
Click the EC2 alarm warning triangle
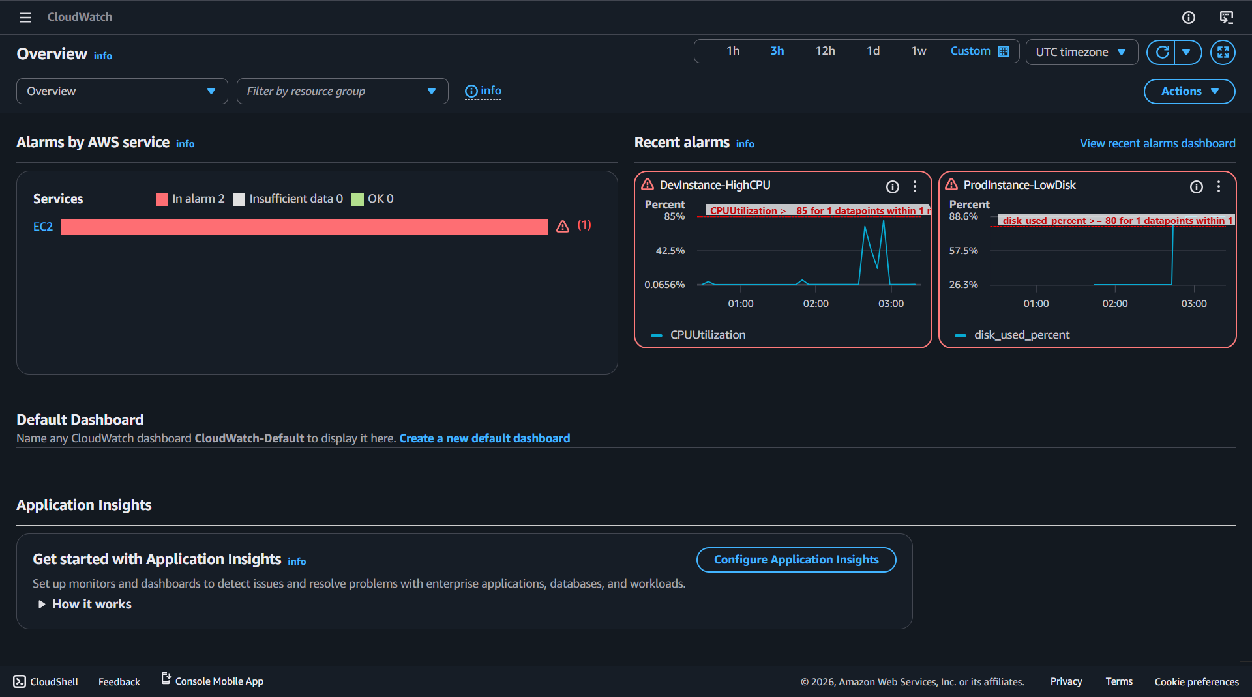(x=563, y=227)
